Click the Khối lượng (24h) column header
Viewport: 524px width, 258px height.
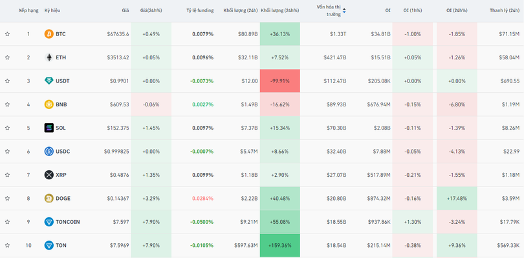pos(239,10)
